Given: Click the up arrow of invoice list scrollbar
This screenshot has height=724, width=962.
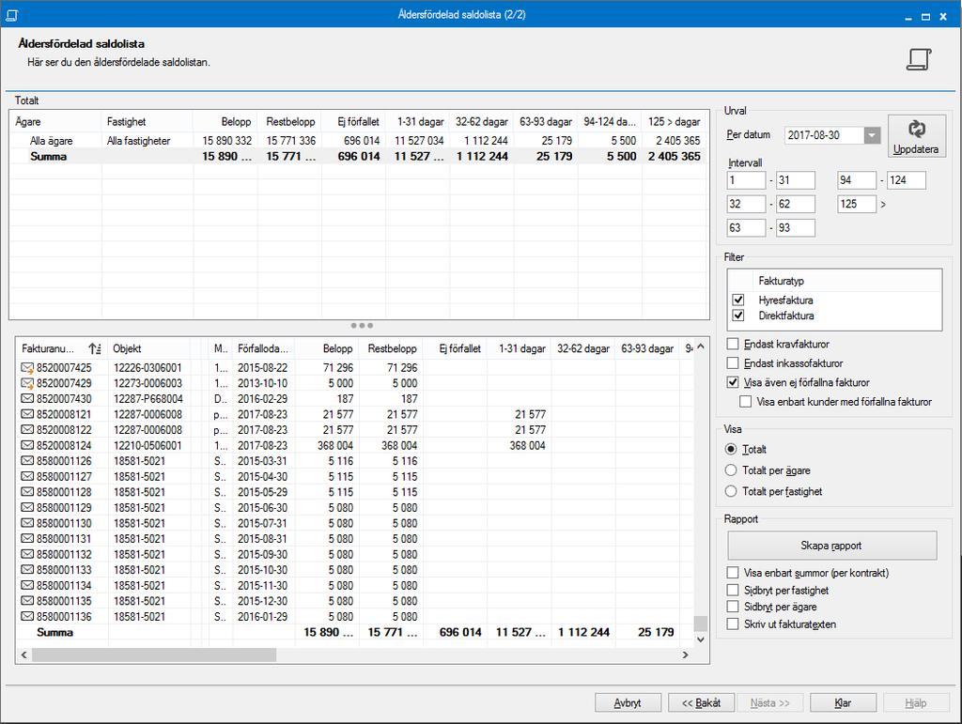Looking at the screenshot, I should tap(701, 347).
